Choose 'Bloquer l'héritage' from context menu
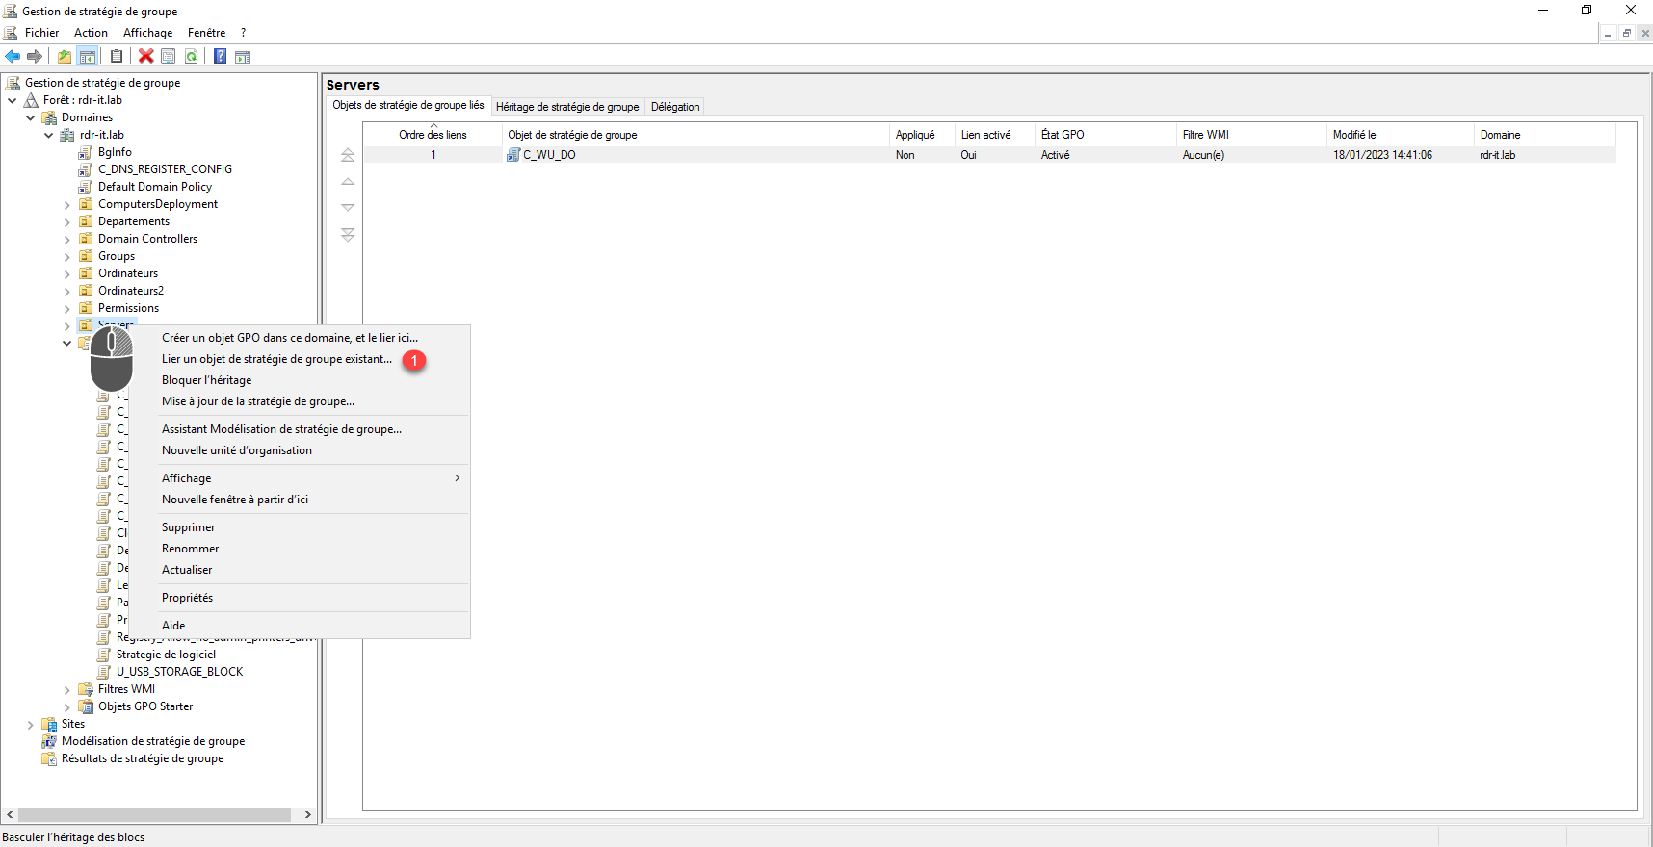Viewport: 1653px width, 847px height. tap(206, 380)
